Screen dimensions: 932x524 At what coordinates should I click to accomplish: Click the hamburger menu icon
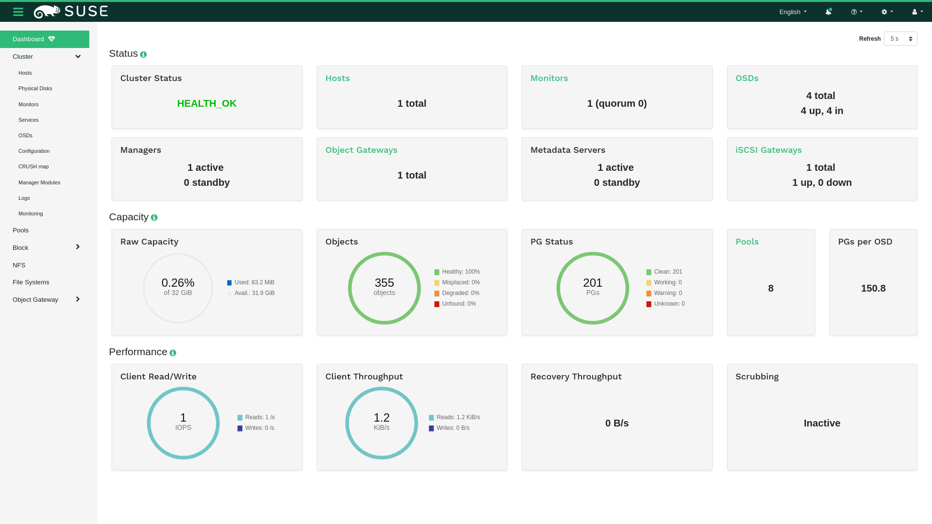pyautogui.click(x=18, y=12)
